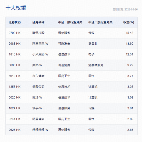Click 小米集团-W security name
This screenshot has width=142, height=142.
40,54
